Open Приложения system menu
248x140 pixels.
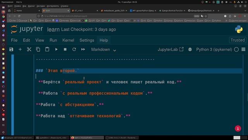(x=7, y=2)
